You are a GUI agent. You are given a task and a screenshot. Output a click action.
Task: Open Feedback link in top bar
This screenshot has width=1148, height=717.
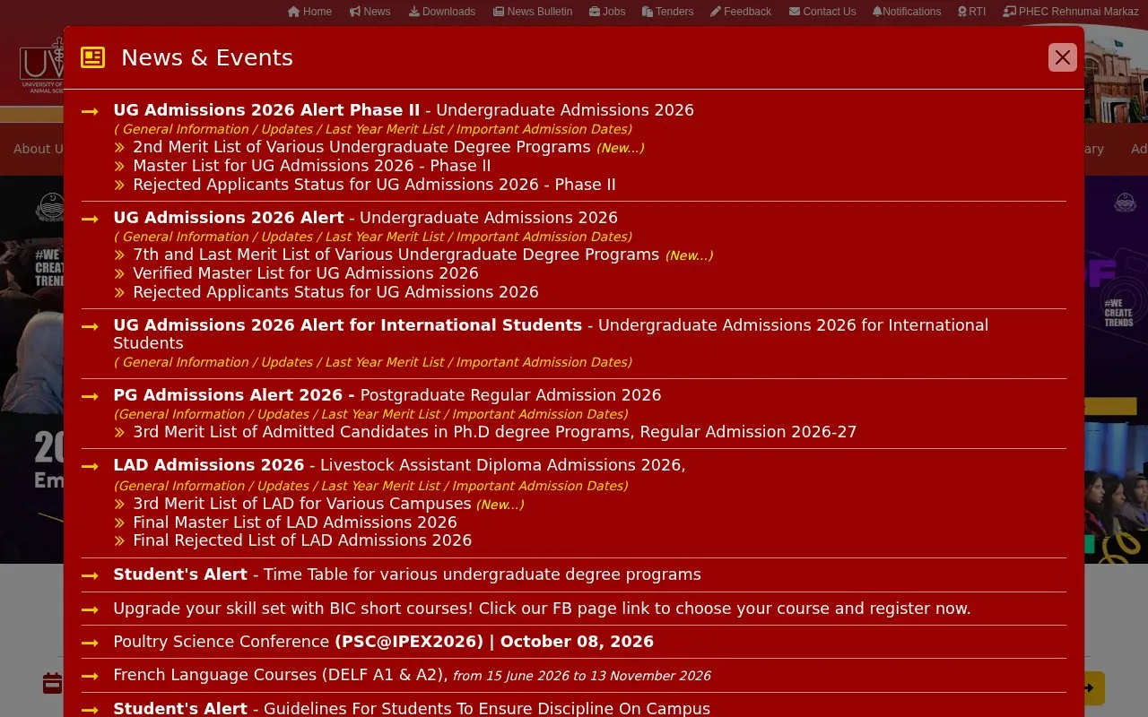[741, 12]
